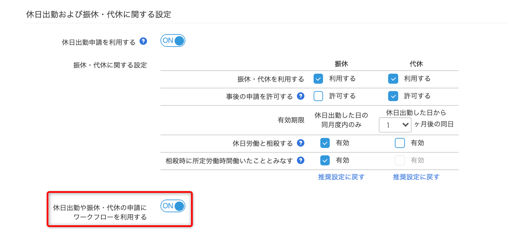This screenshot has width=507, height=231.
Task: Click the disabled 代休 みなす 有効 checkbox
Action: coord(400,160)
